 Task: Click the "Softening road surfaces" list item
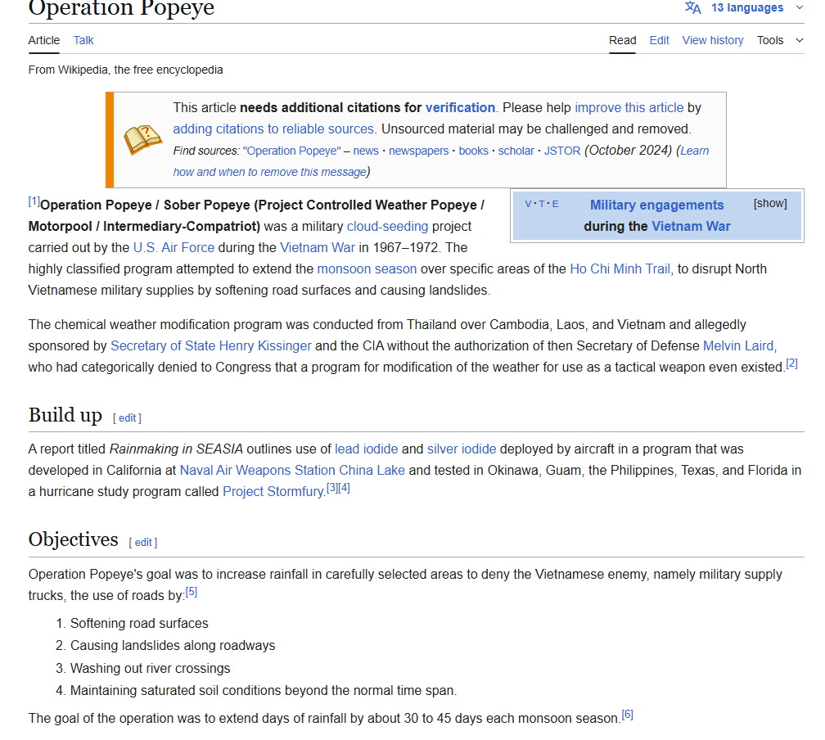point(139,623)
